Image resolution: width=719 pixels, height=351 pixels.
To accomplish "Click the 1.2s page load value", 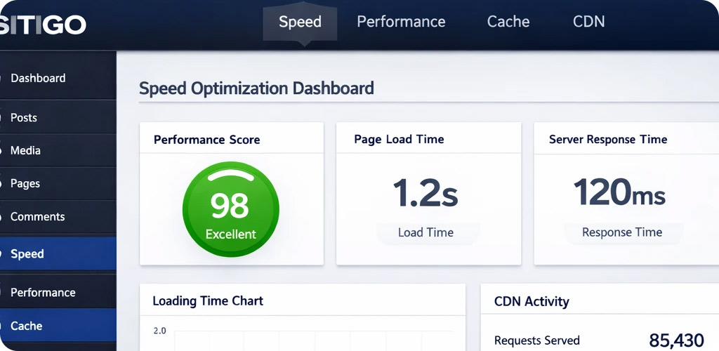I will click(x=426, y=193).
